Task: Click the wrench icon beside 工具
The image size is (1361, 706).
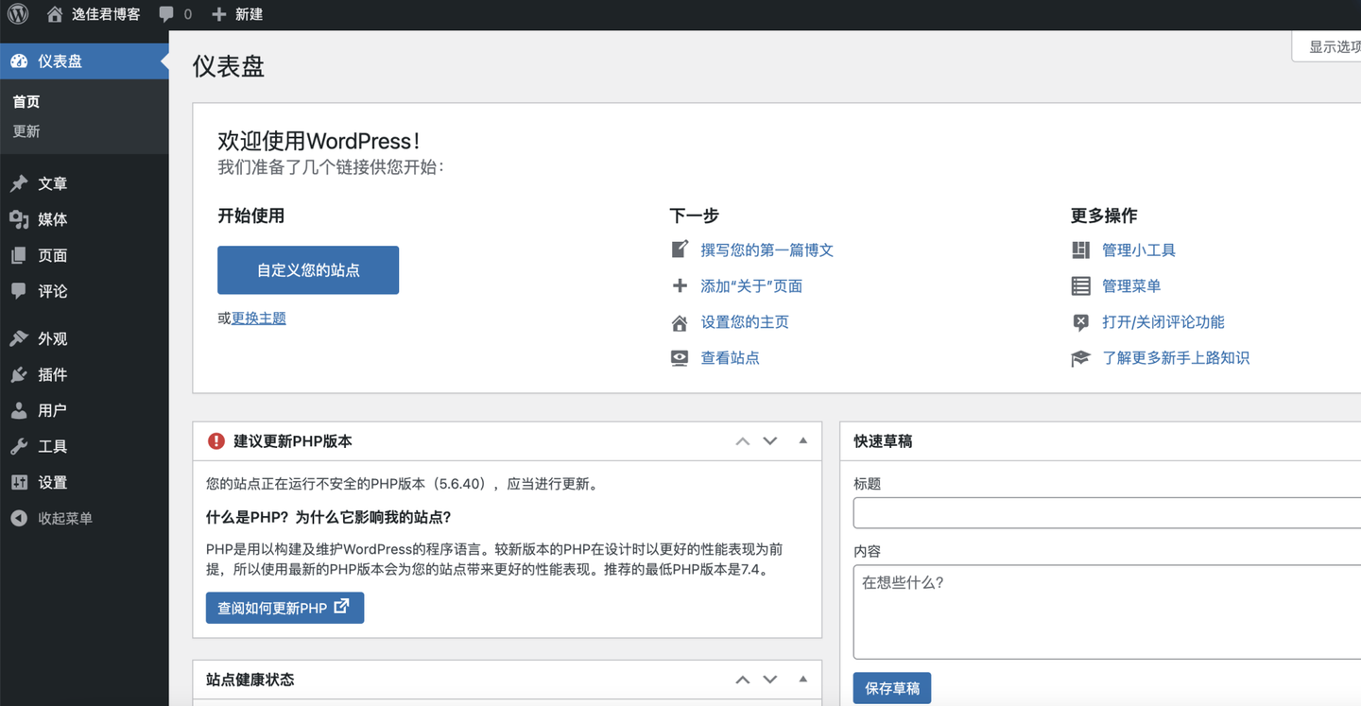Action: tap(19, 446)
